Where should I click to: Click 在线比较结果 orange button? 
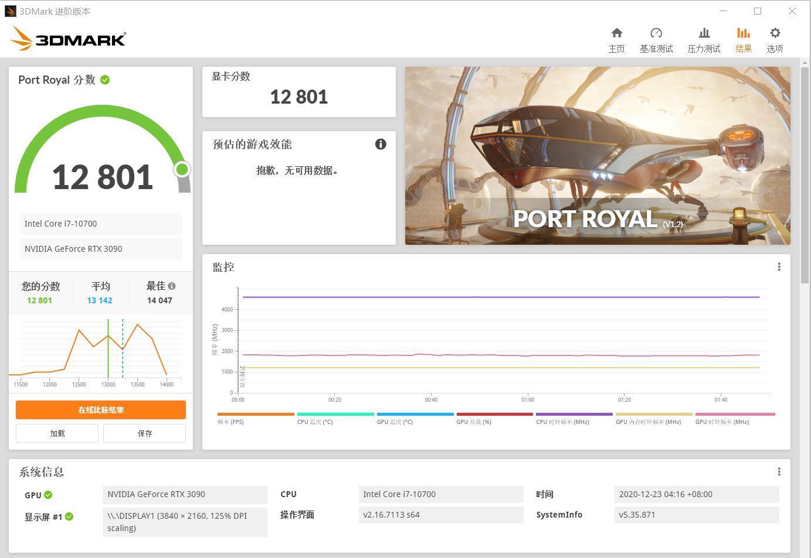tap(101, 410)
